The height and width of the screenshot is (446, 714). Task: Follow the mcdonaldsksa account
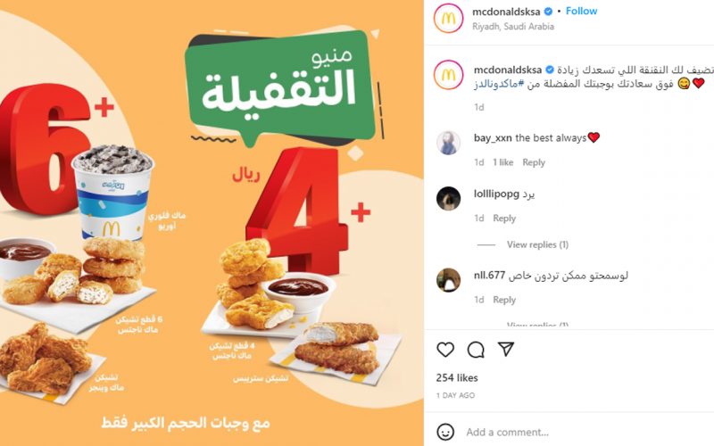pos(581,11)
